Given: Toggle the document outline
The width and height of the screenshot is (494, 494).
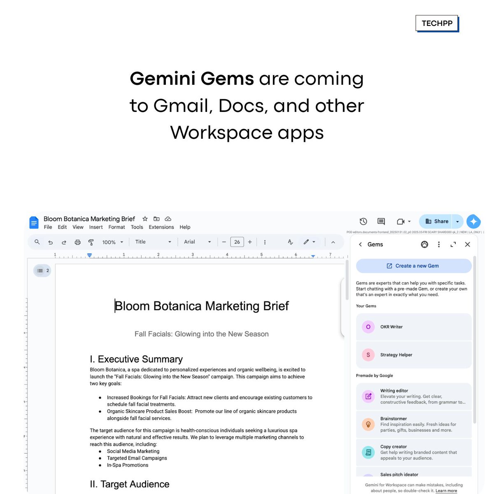Looking at the screenshot, I should (40, 270).
